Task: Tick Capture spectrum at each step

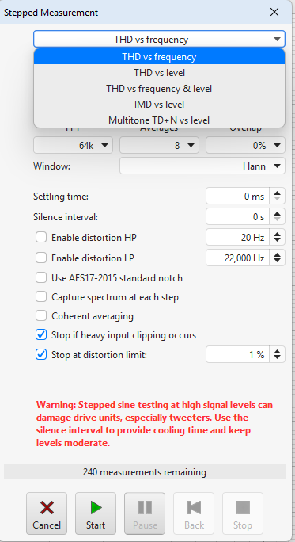Action: pyautogui.click(x=41, y=297)
